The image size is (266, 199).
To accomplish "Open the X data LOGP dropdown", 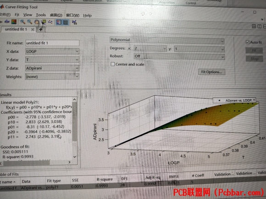I will coord(52,51).
